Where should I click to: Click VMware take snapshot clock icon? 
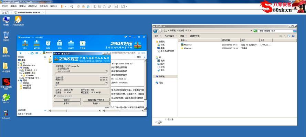78,6
